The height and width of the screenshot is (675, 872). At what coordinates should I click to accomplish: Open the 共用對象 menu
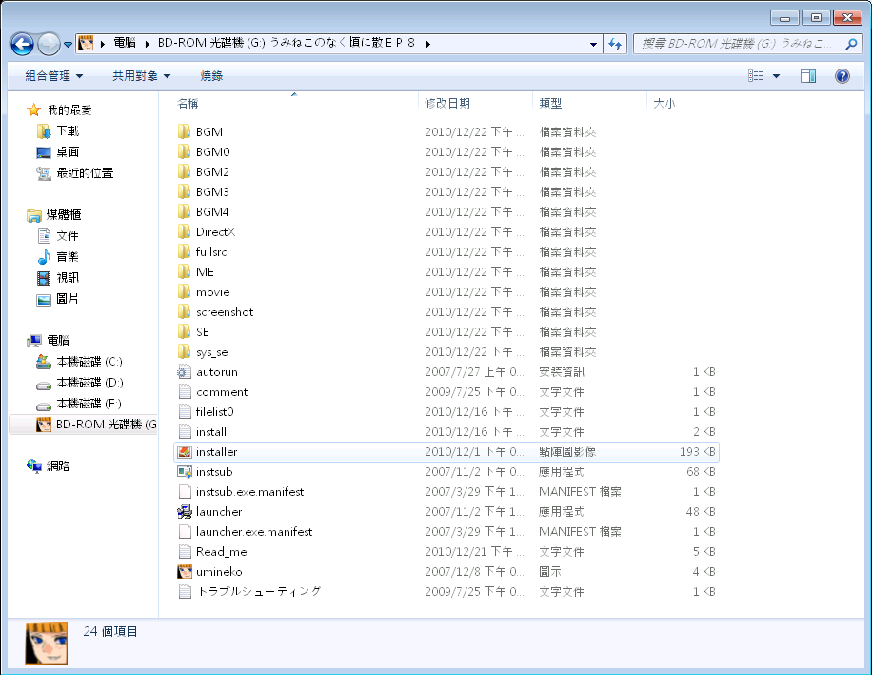tap(141, 76)
